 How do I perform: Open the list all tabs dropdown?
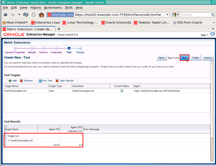pos(213,29)
